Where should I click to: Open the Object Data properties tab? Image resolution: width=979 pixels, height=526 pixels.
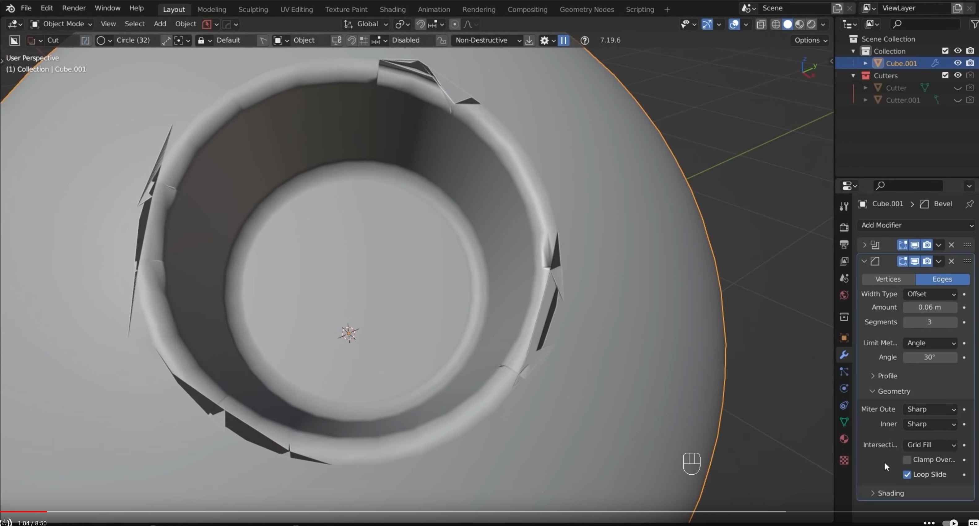tap(844, 422)
